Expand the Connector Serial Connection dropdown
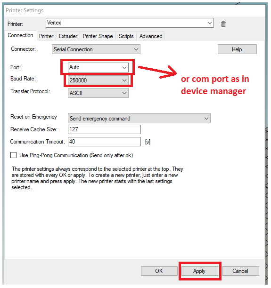The height and width of the screenshot is (288, 271). pos(96,49)
